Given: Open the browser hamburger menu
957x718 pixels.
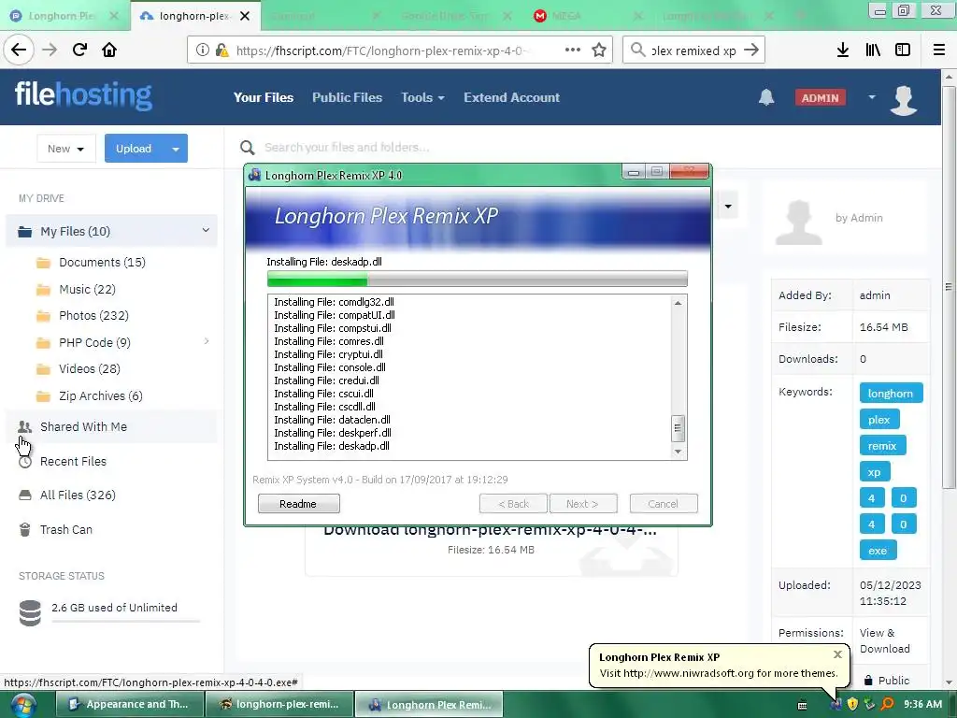Looking at the screenshot, I should (x=939, y=50).
